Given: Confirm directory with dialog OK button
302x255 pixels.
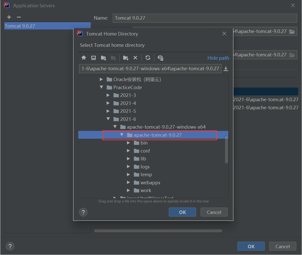Looking at the screenshot, I should [182, 212].
